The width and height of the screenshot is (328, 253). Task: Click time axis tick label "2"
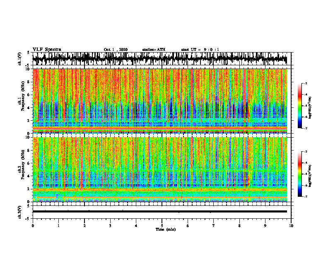tap(84, 226)
